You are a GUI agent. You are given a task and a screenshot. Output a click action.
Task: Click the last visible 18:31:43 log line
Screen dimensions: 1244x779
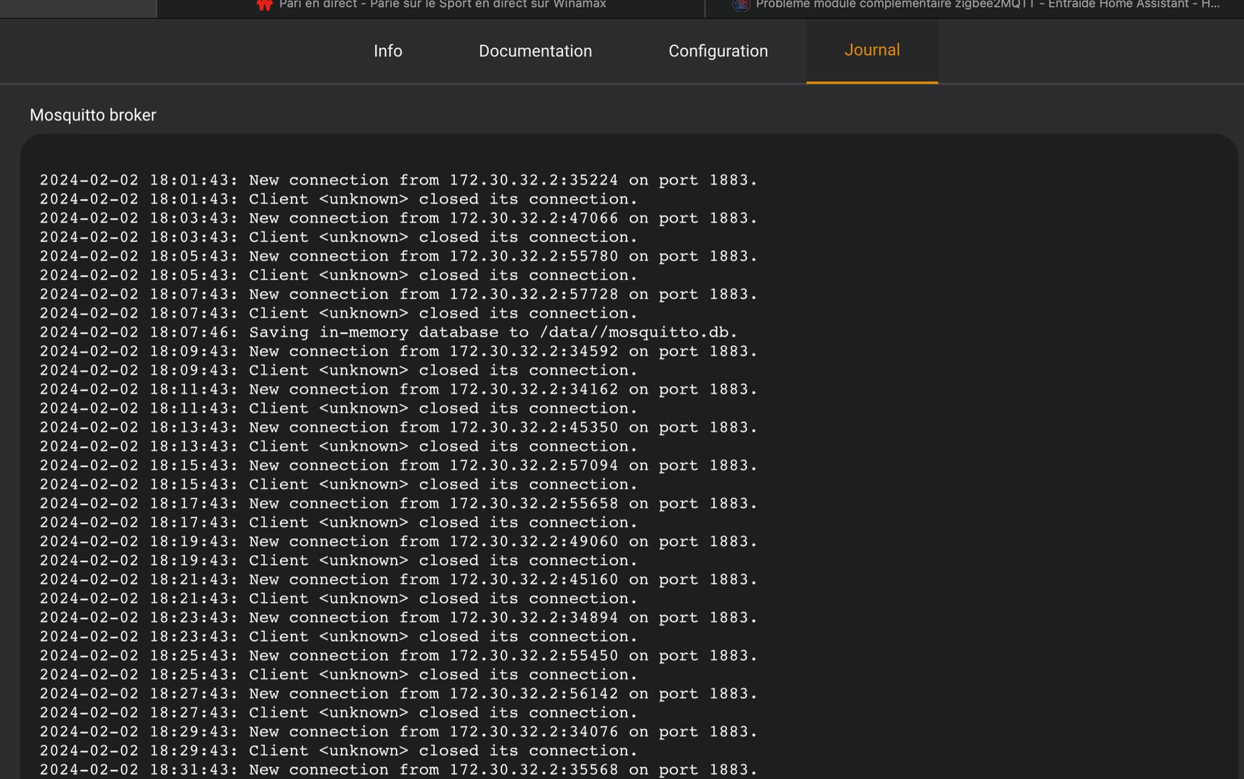398,769
